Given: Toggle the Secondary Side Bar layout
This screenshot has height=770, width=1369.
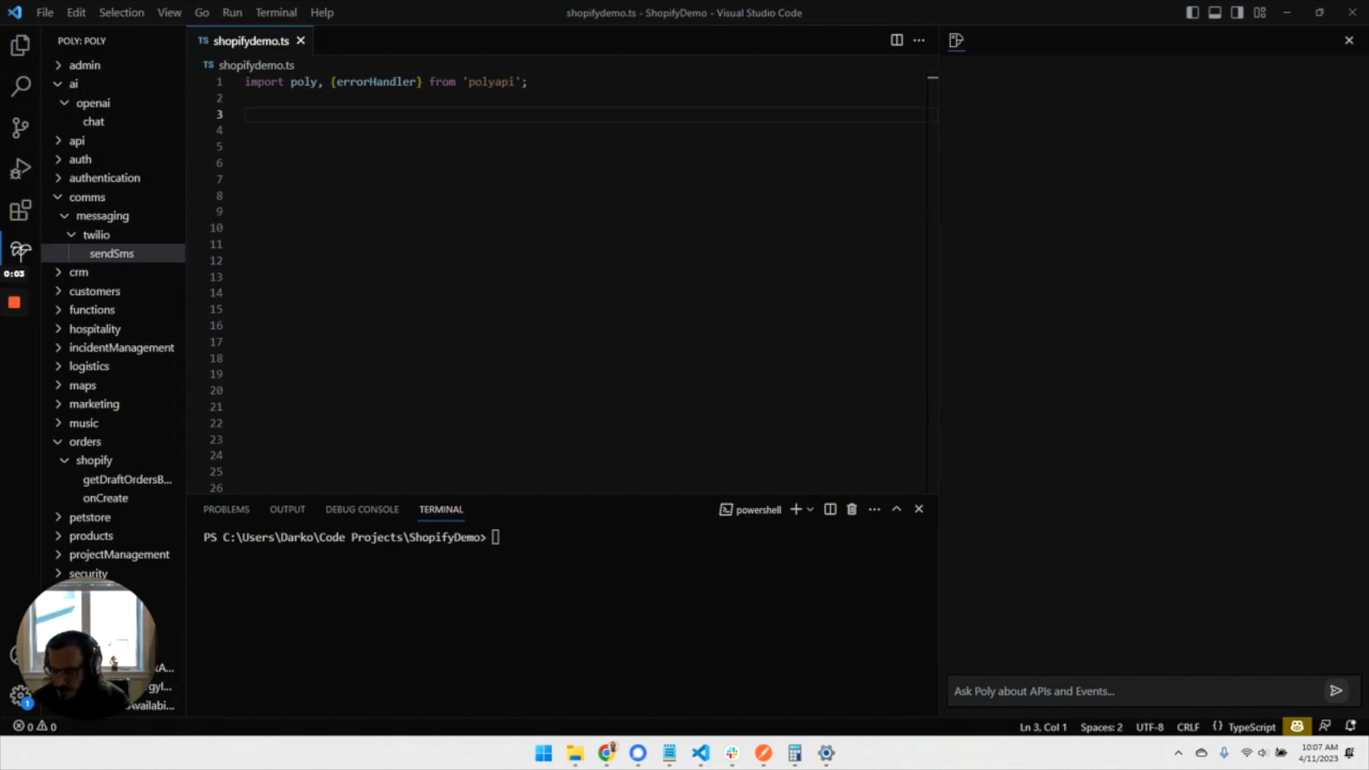Looking at the screenshot, I should (x=1237, y=13).
